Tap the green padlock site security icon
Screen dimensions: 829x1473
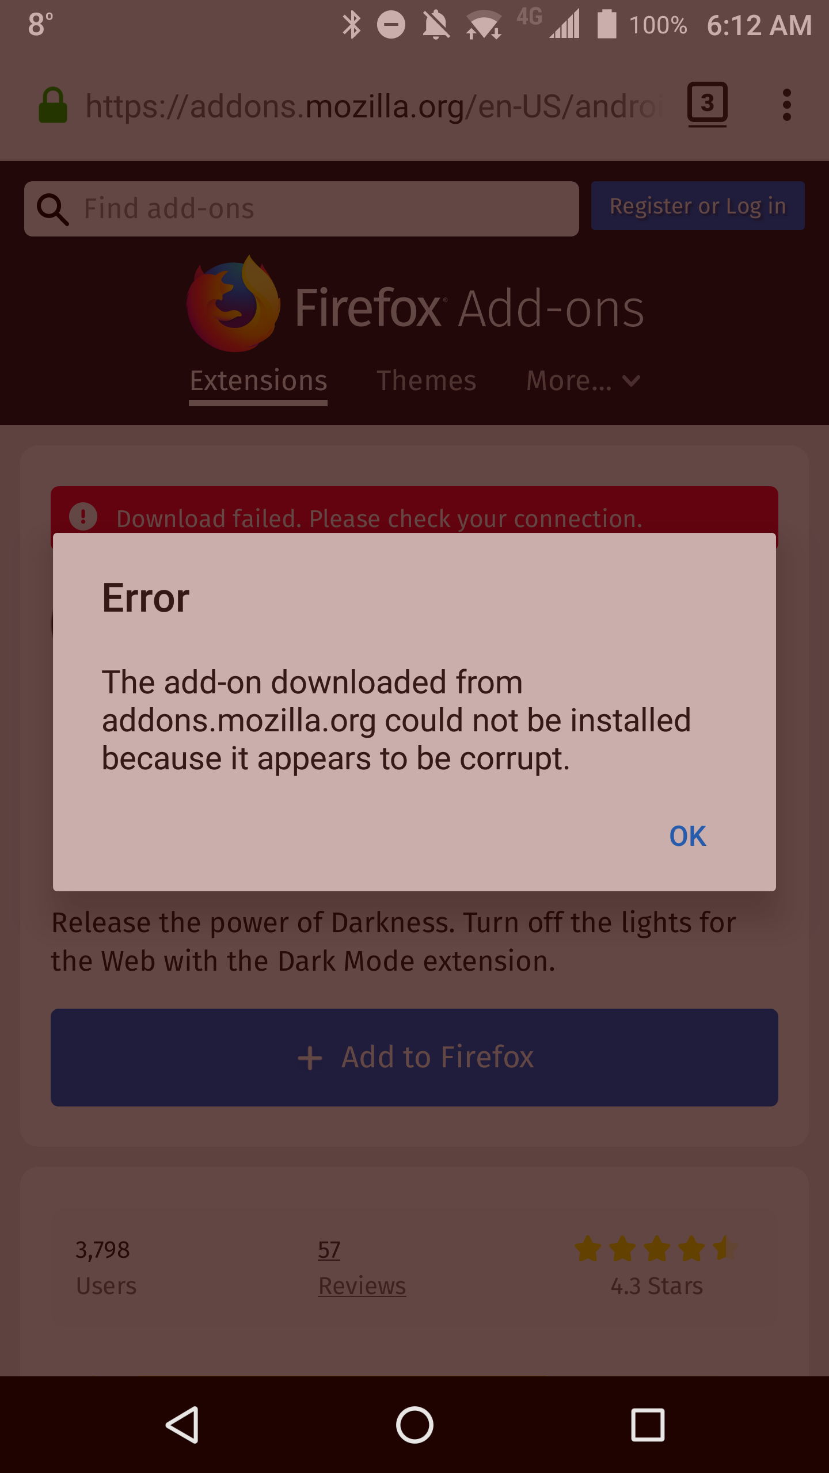[52, 106]
